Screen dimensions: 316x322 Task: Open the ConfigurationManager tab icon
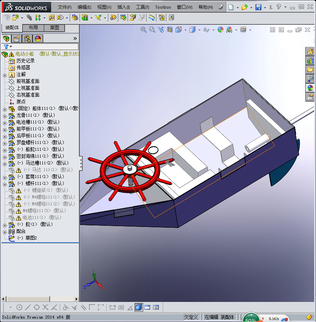tap(27, 39)
